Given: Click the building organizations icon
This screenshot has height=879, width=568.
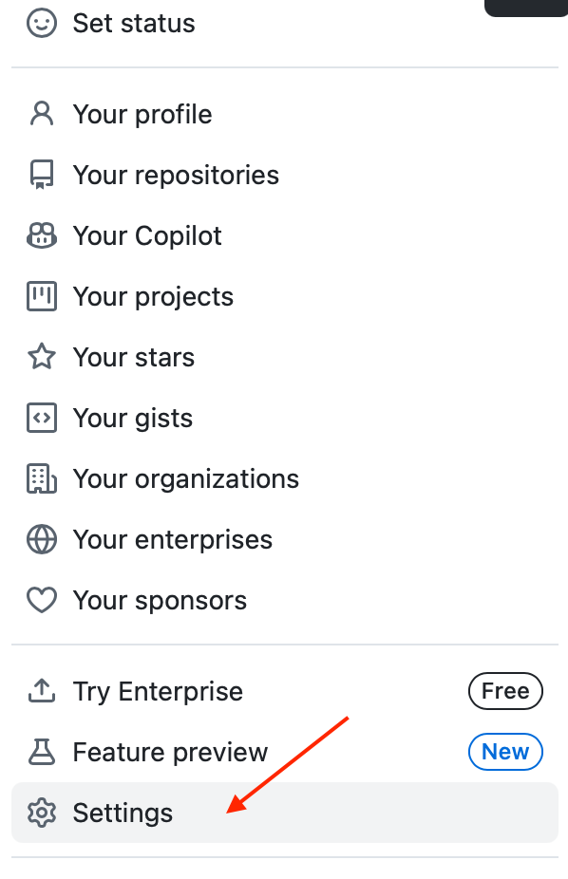Looking at the screenshot, I should pos(42,478).
